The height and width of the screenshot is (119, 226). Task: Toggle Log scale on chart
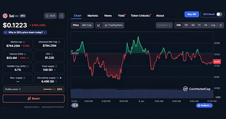[x=213, y=25]
